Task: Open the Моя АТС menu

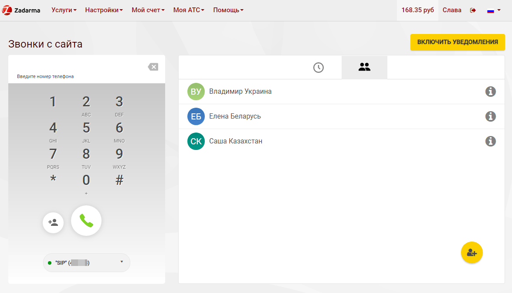Action: tap(189, 10)
